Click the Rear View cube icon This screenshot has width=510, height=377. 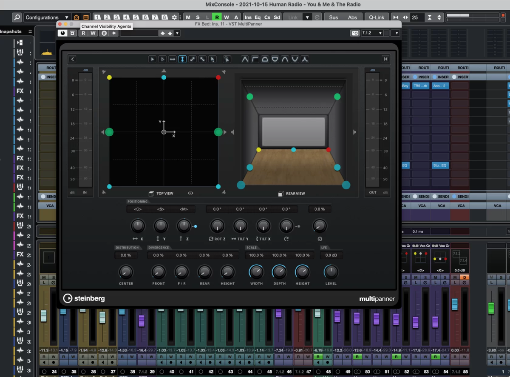(280, 194)
